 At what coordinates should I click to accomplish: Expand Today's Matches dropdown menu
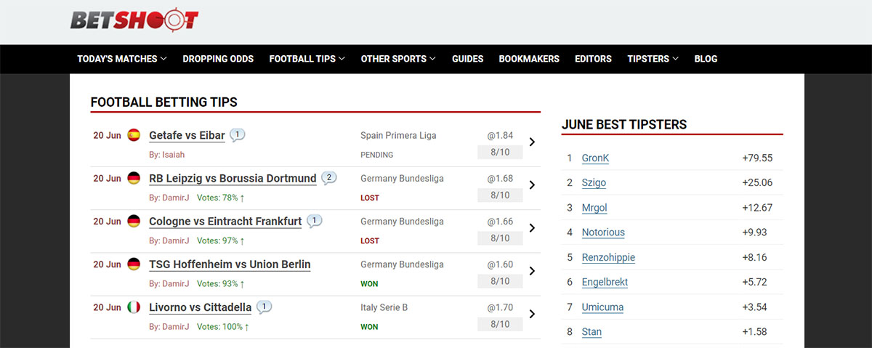coord(122,59)
